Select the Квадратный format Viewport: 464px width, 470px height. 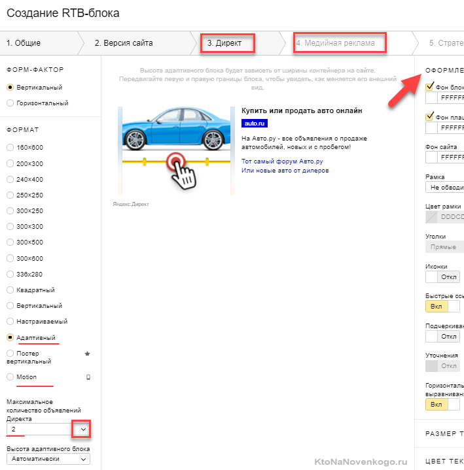pos(10,290)
